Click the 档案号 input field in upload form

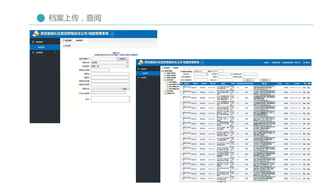pyautogui.click(x=110, y=77)
